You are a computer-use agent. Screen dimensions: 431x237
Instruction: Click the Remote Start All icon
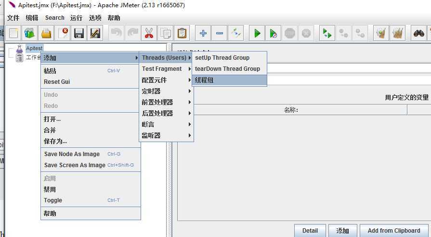pos(327,33)
